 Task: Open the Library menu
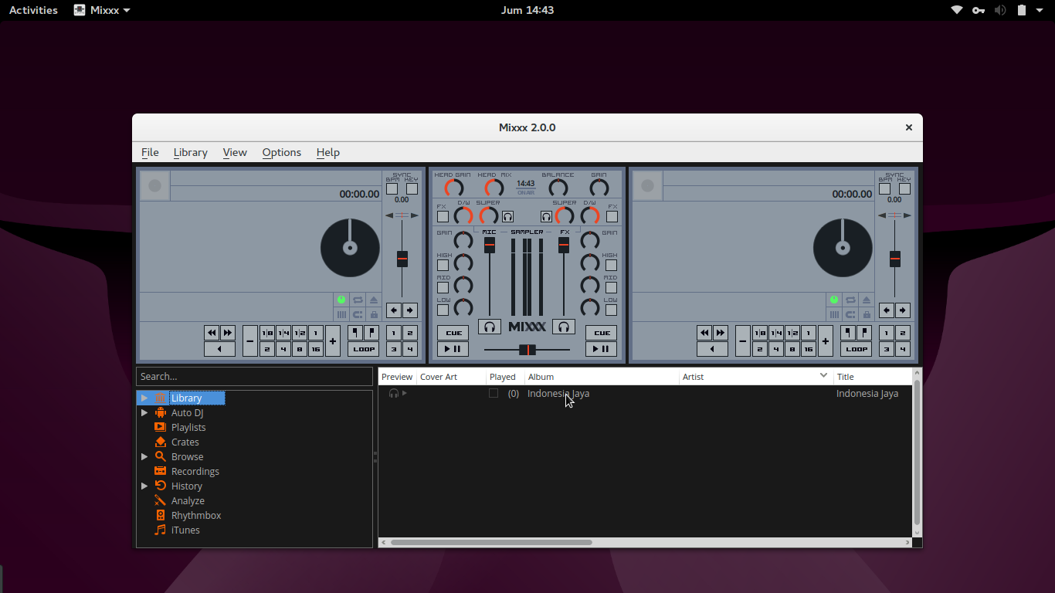[190, 152]
